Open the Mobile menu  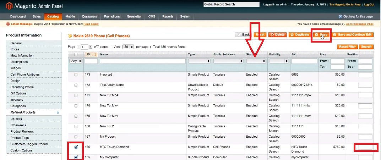coord(70,17)
